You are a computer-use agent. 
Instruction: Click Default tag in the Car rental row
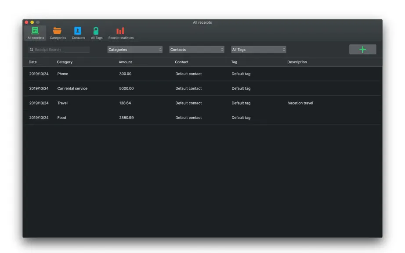(x=241, y=88)
